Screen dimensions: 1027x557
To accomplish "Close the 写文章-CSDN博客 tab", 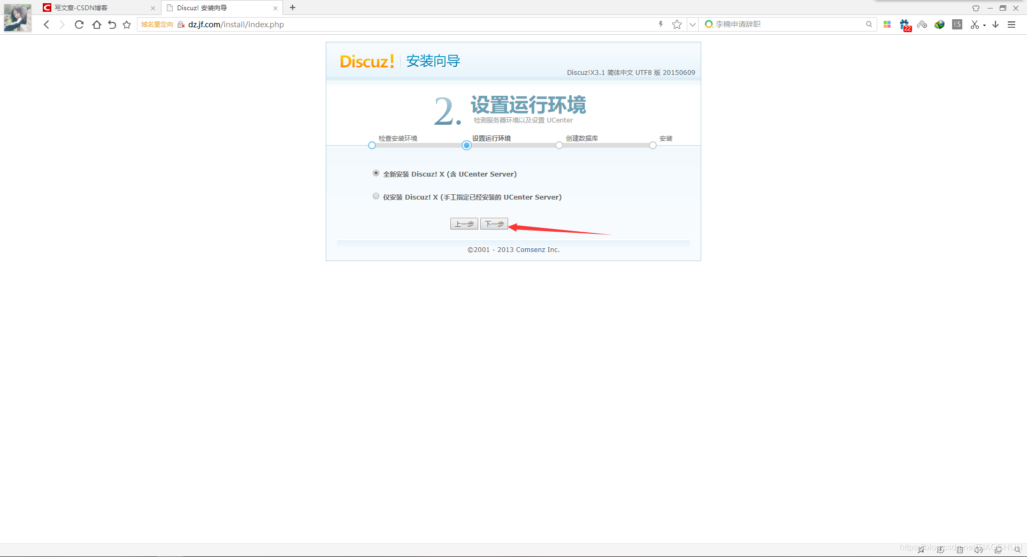I will tap(153, 8).
